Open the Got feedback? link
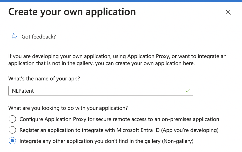242x152 pixels. tap(39, 37)
